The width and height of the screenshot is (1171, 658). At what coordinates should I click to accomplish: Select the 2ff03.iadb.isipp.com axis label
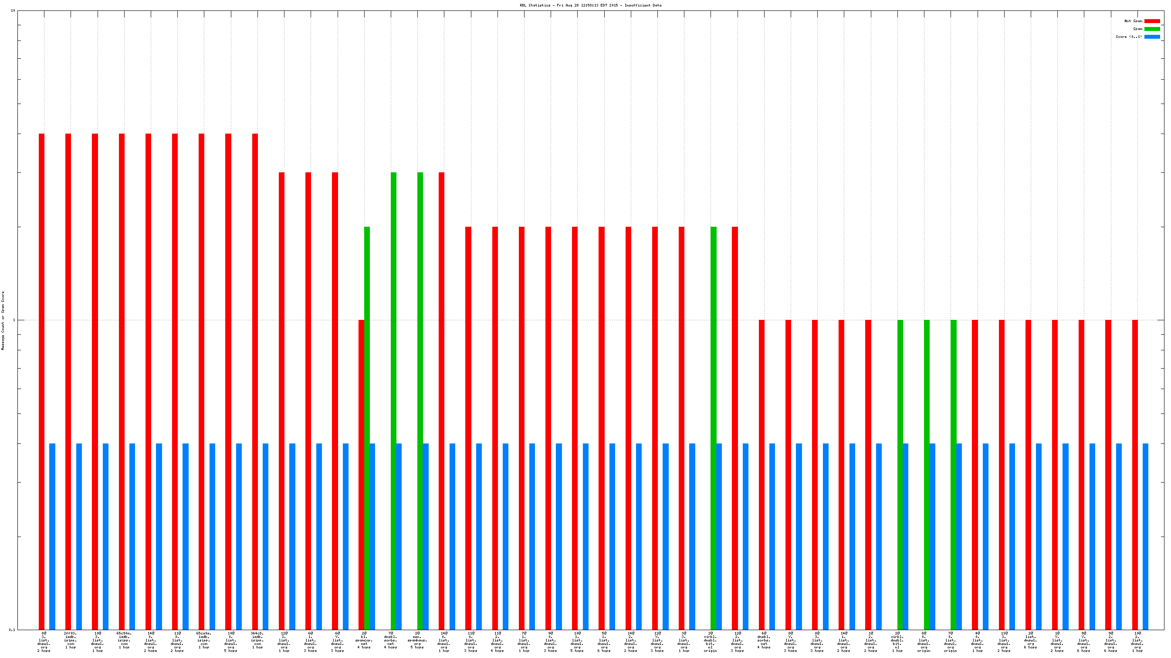click(71, 640)
